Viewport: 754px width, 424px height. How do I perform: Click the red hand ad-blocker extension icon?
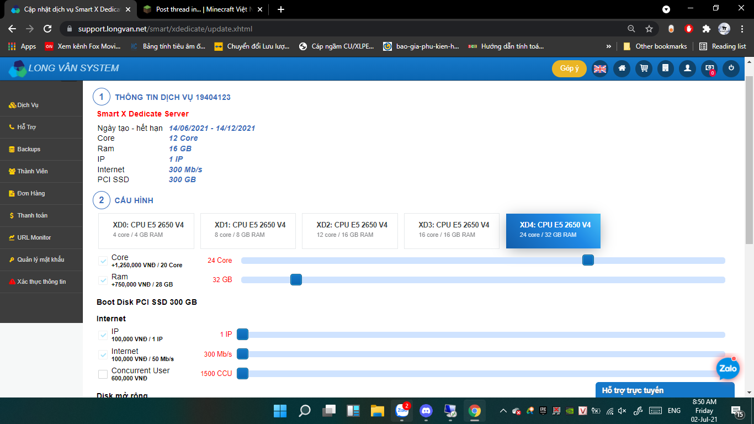689,29
